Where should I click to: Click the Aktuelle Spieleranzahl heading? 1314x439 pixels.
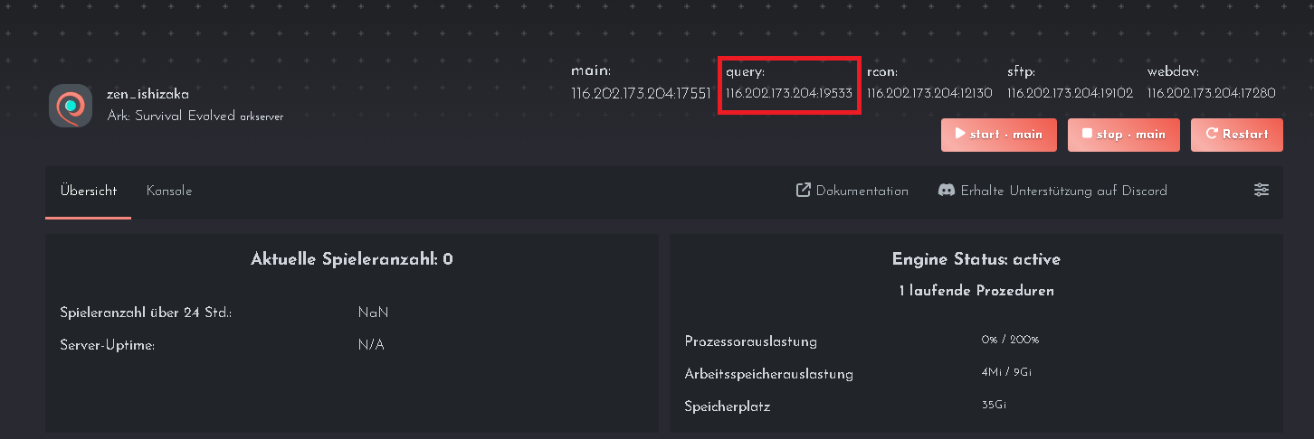coord(351,260)
